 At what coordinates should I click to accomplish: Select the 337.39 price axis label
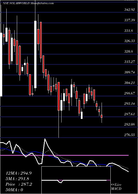[x=130, y=20]
